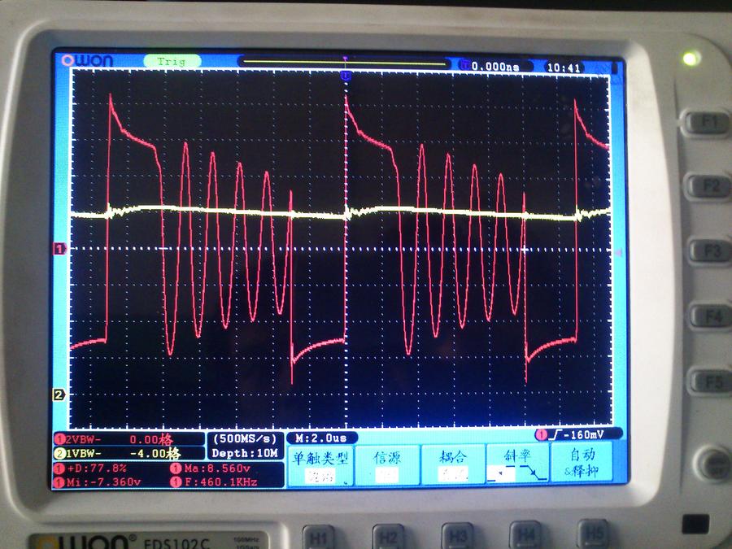Click the F:460.1KHz frequency measurement
This screenshot has height=549, width=732.
point(215,481)
